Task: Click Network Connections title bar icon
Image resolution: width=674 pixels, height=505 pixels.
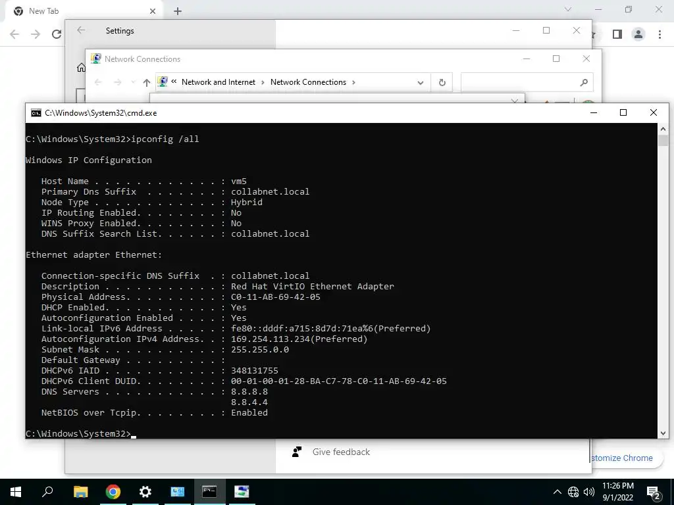Action: coord(96,59)
